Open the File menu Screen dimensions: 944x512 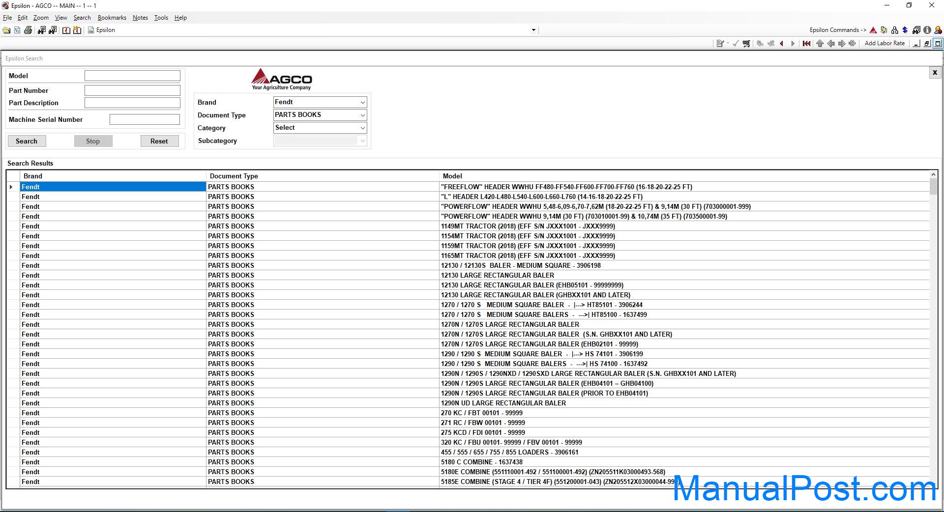coord(7,18)
